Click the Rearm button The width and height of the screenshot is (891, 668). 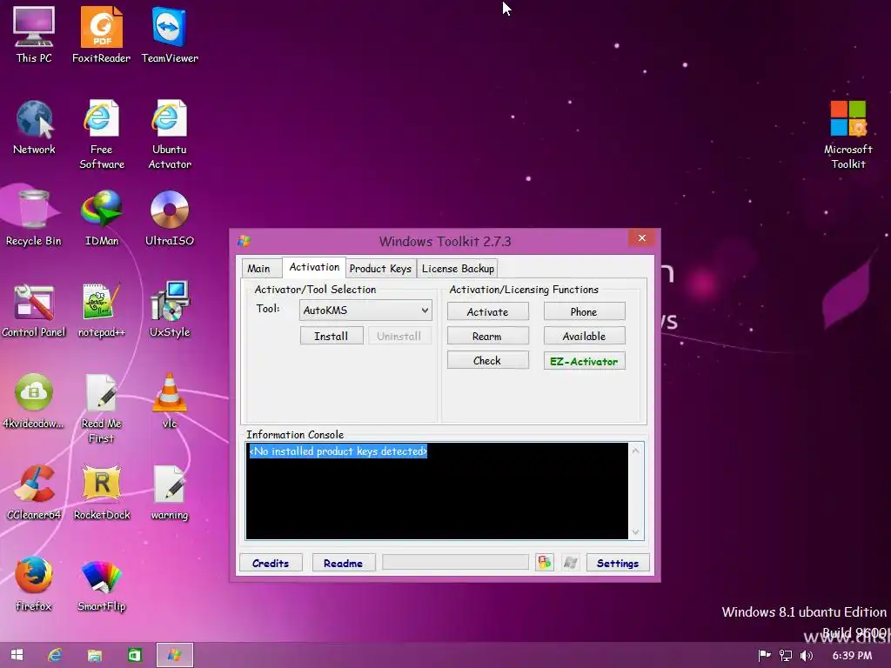487,336
